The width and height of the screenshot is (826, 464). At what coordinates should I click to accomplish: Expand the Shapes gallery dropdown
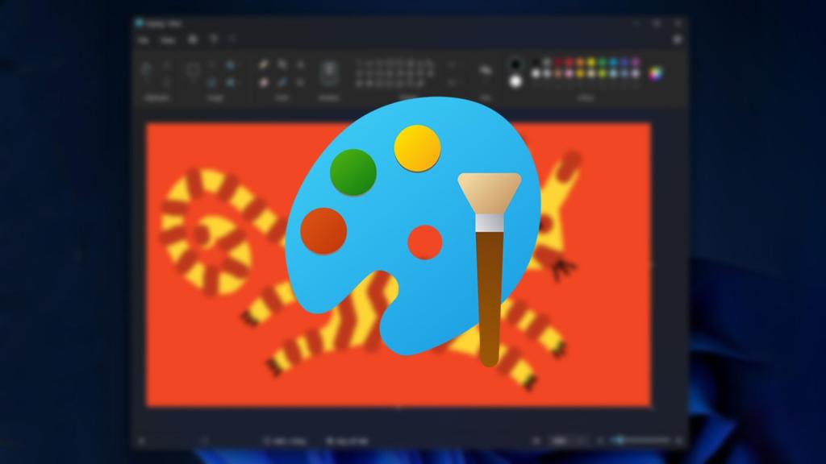point(452,81)
